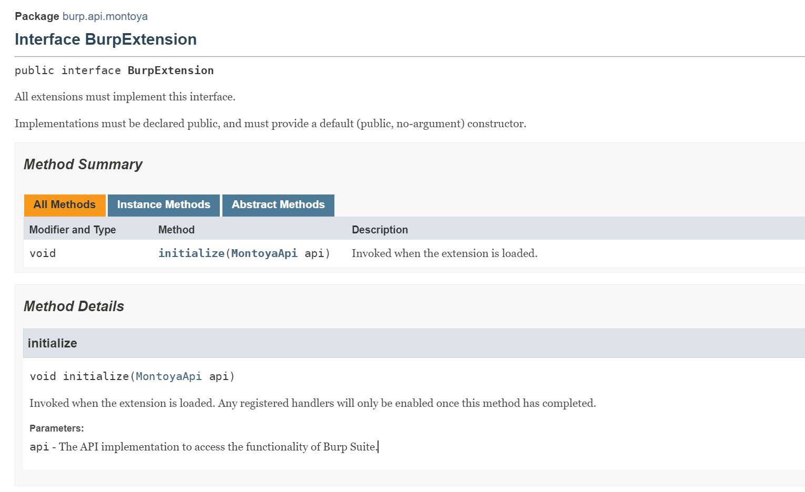805x492 pixels.
Task: Click the Description column header
Action: coord(380,230)
